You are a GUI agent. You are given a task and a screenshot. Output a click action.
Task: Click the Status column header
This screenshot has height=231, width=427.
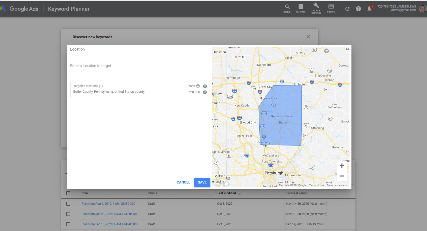(x=153, y=193)
